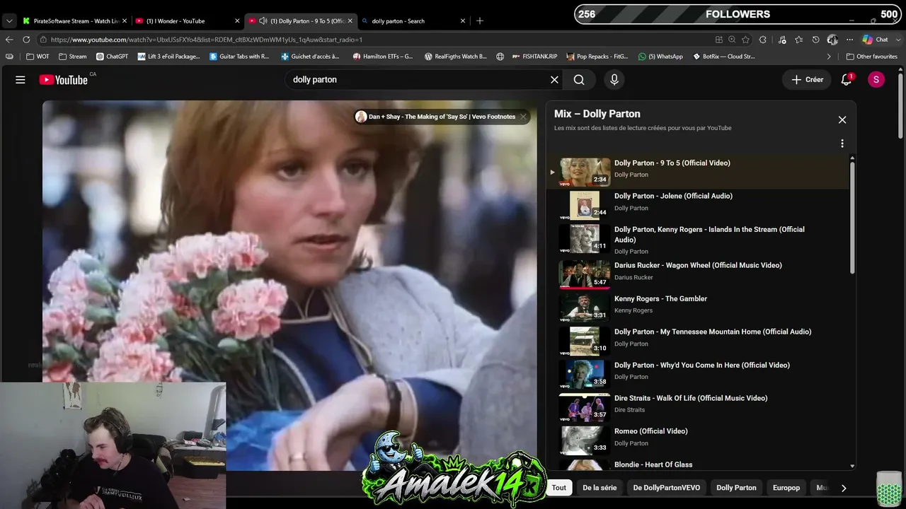Open the Other favourites folder
Viewport: 906px width, 509px height.
point(871,57)
